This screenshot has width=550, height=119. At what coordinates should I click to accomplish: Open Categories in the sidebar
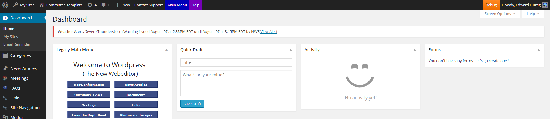[x=20, y=55]
